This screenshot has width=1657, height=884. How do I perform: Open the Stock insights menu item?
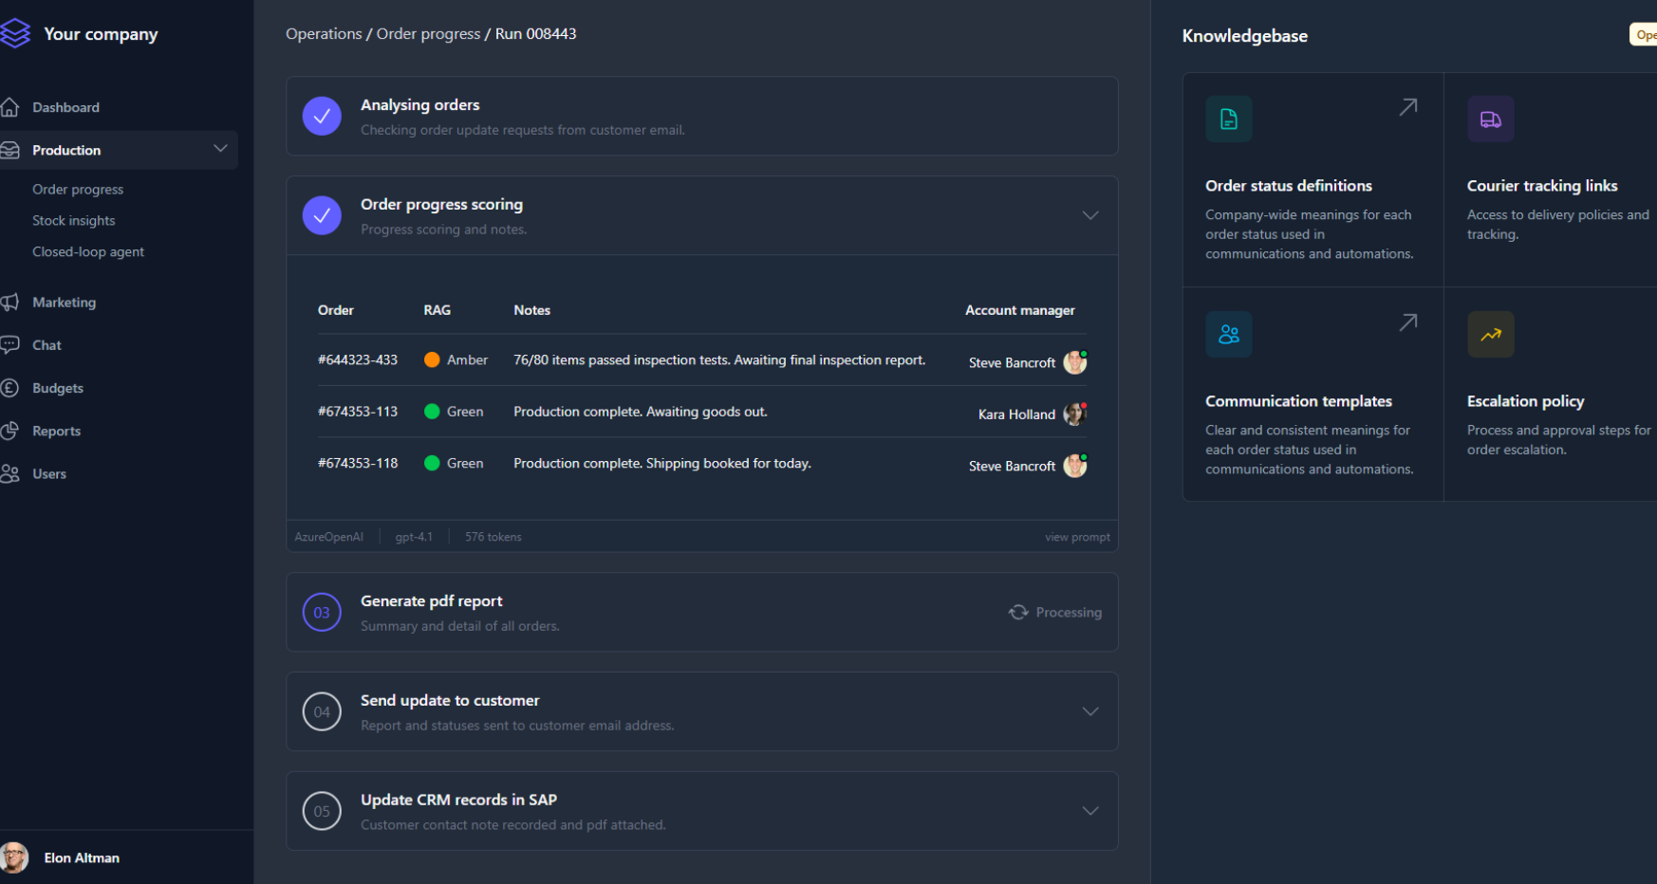pyautogui.click(x=74, y=221)
